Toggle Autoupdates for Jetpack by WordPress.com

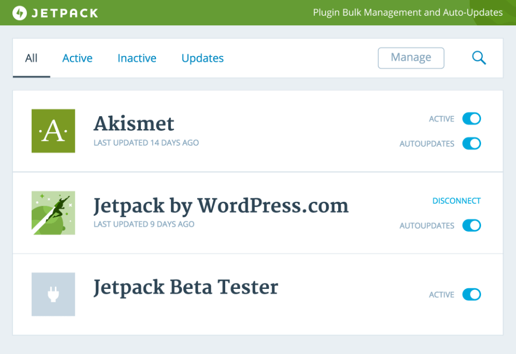click(471, 225)
